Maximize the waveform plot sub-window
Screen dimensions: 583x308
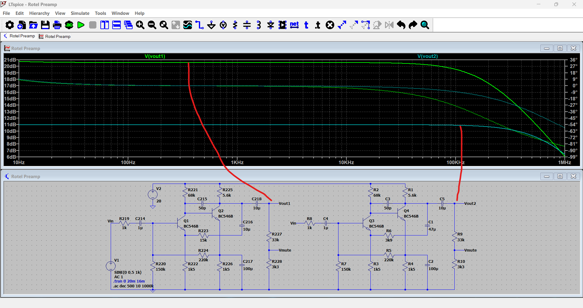(560, 48)
